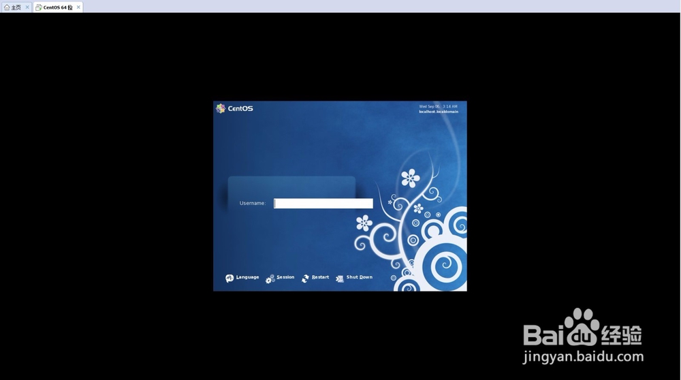Click the CentOS logo icon
Screen dimensions: 681x380
[221, 108]
